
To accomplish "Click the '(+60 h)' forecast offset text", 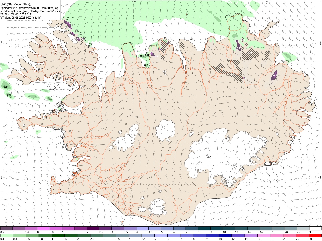I will coord(36,18).
